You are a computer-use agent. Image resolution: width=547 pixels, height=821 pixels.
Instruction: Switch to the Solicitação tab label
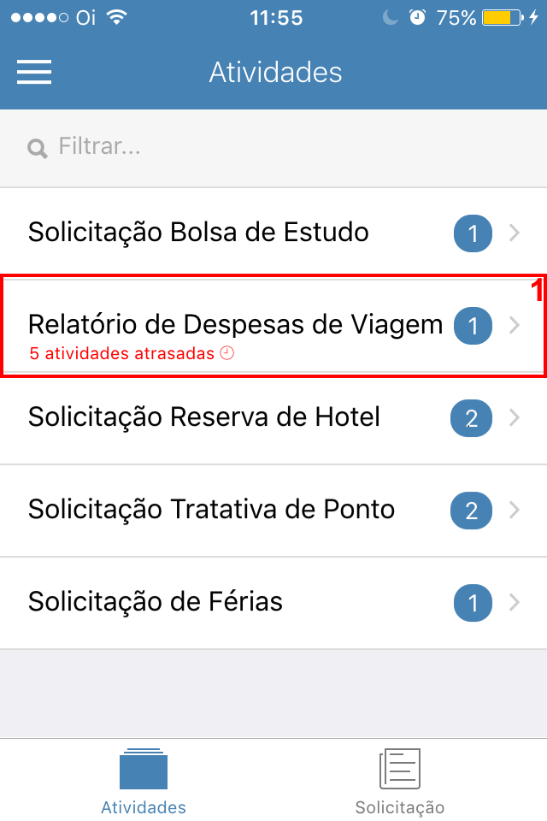(x=400, y=807)
